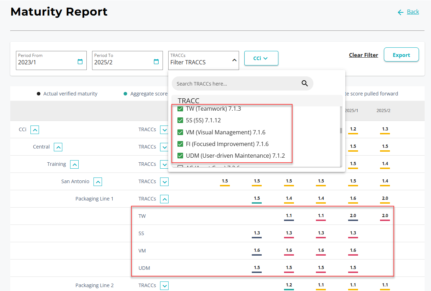Image resolution: width=431 pixels, height=291 pixels.
Task: Click TW score under the 2025/2 column
Action: click(x=385, y=216)
